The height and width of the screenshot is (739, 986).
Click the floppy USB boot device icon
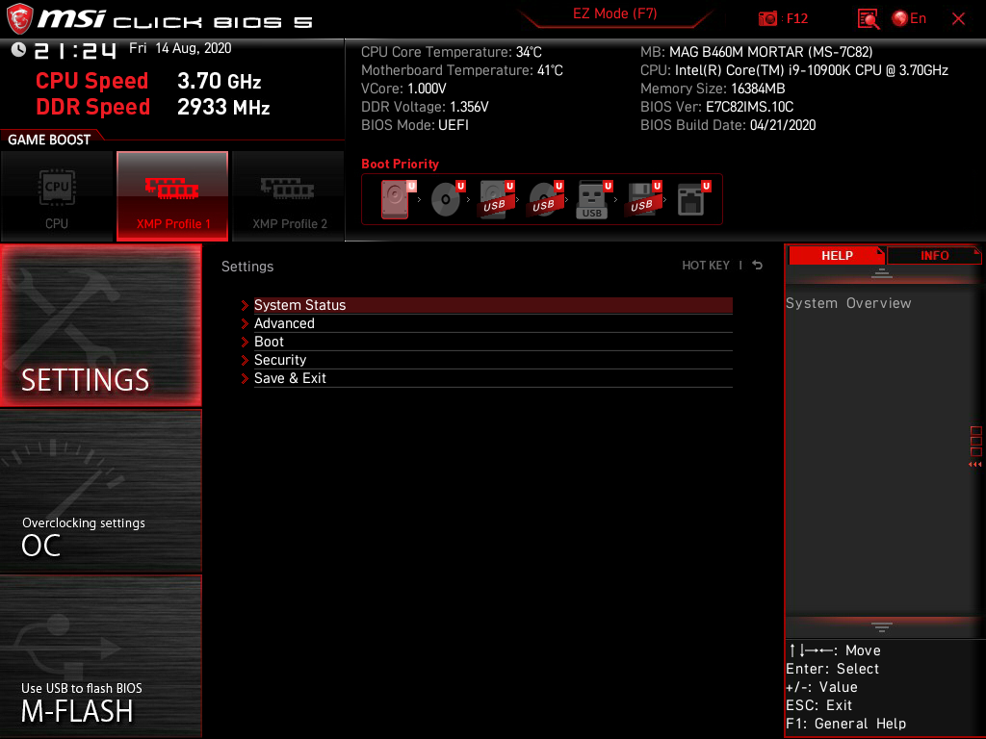click(643, 197)
